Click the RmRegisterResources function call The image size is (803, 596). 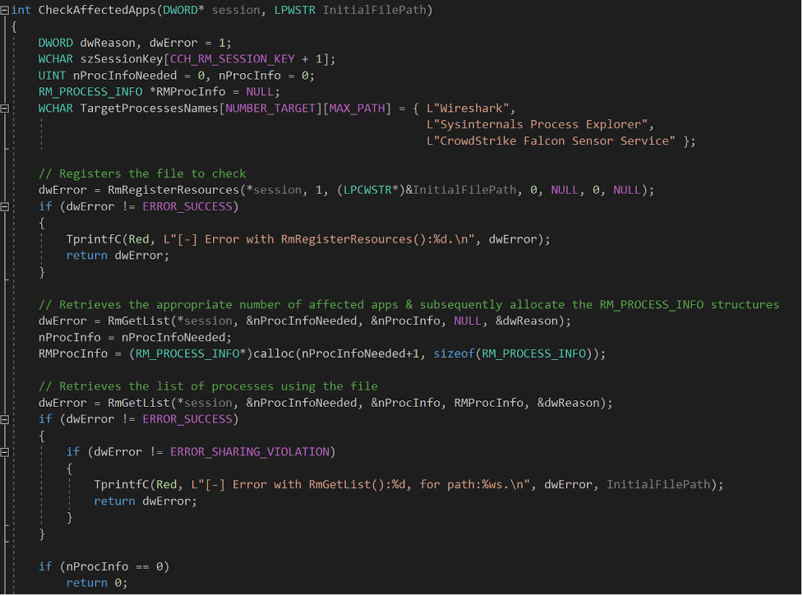(x=173, y=191)
